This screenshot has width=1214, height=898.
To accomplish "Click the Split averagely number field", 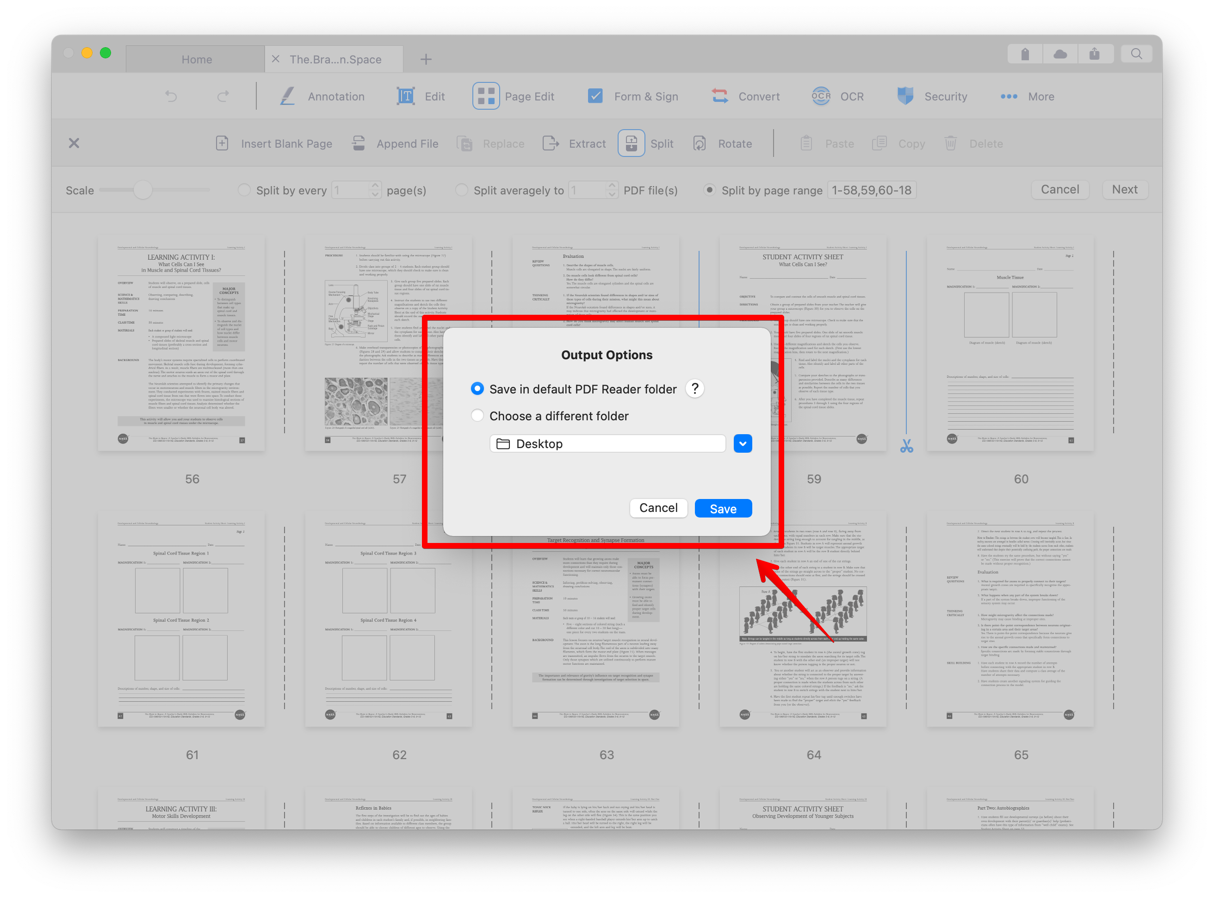I will tap(588, 190).
